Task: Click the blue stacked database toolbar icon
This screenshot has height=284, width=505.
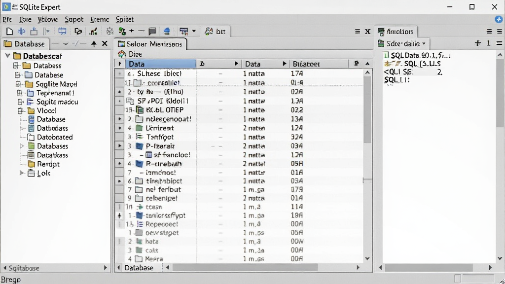Action: coord(167,31)
